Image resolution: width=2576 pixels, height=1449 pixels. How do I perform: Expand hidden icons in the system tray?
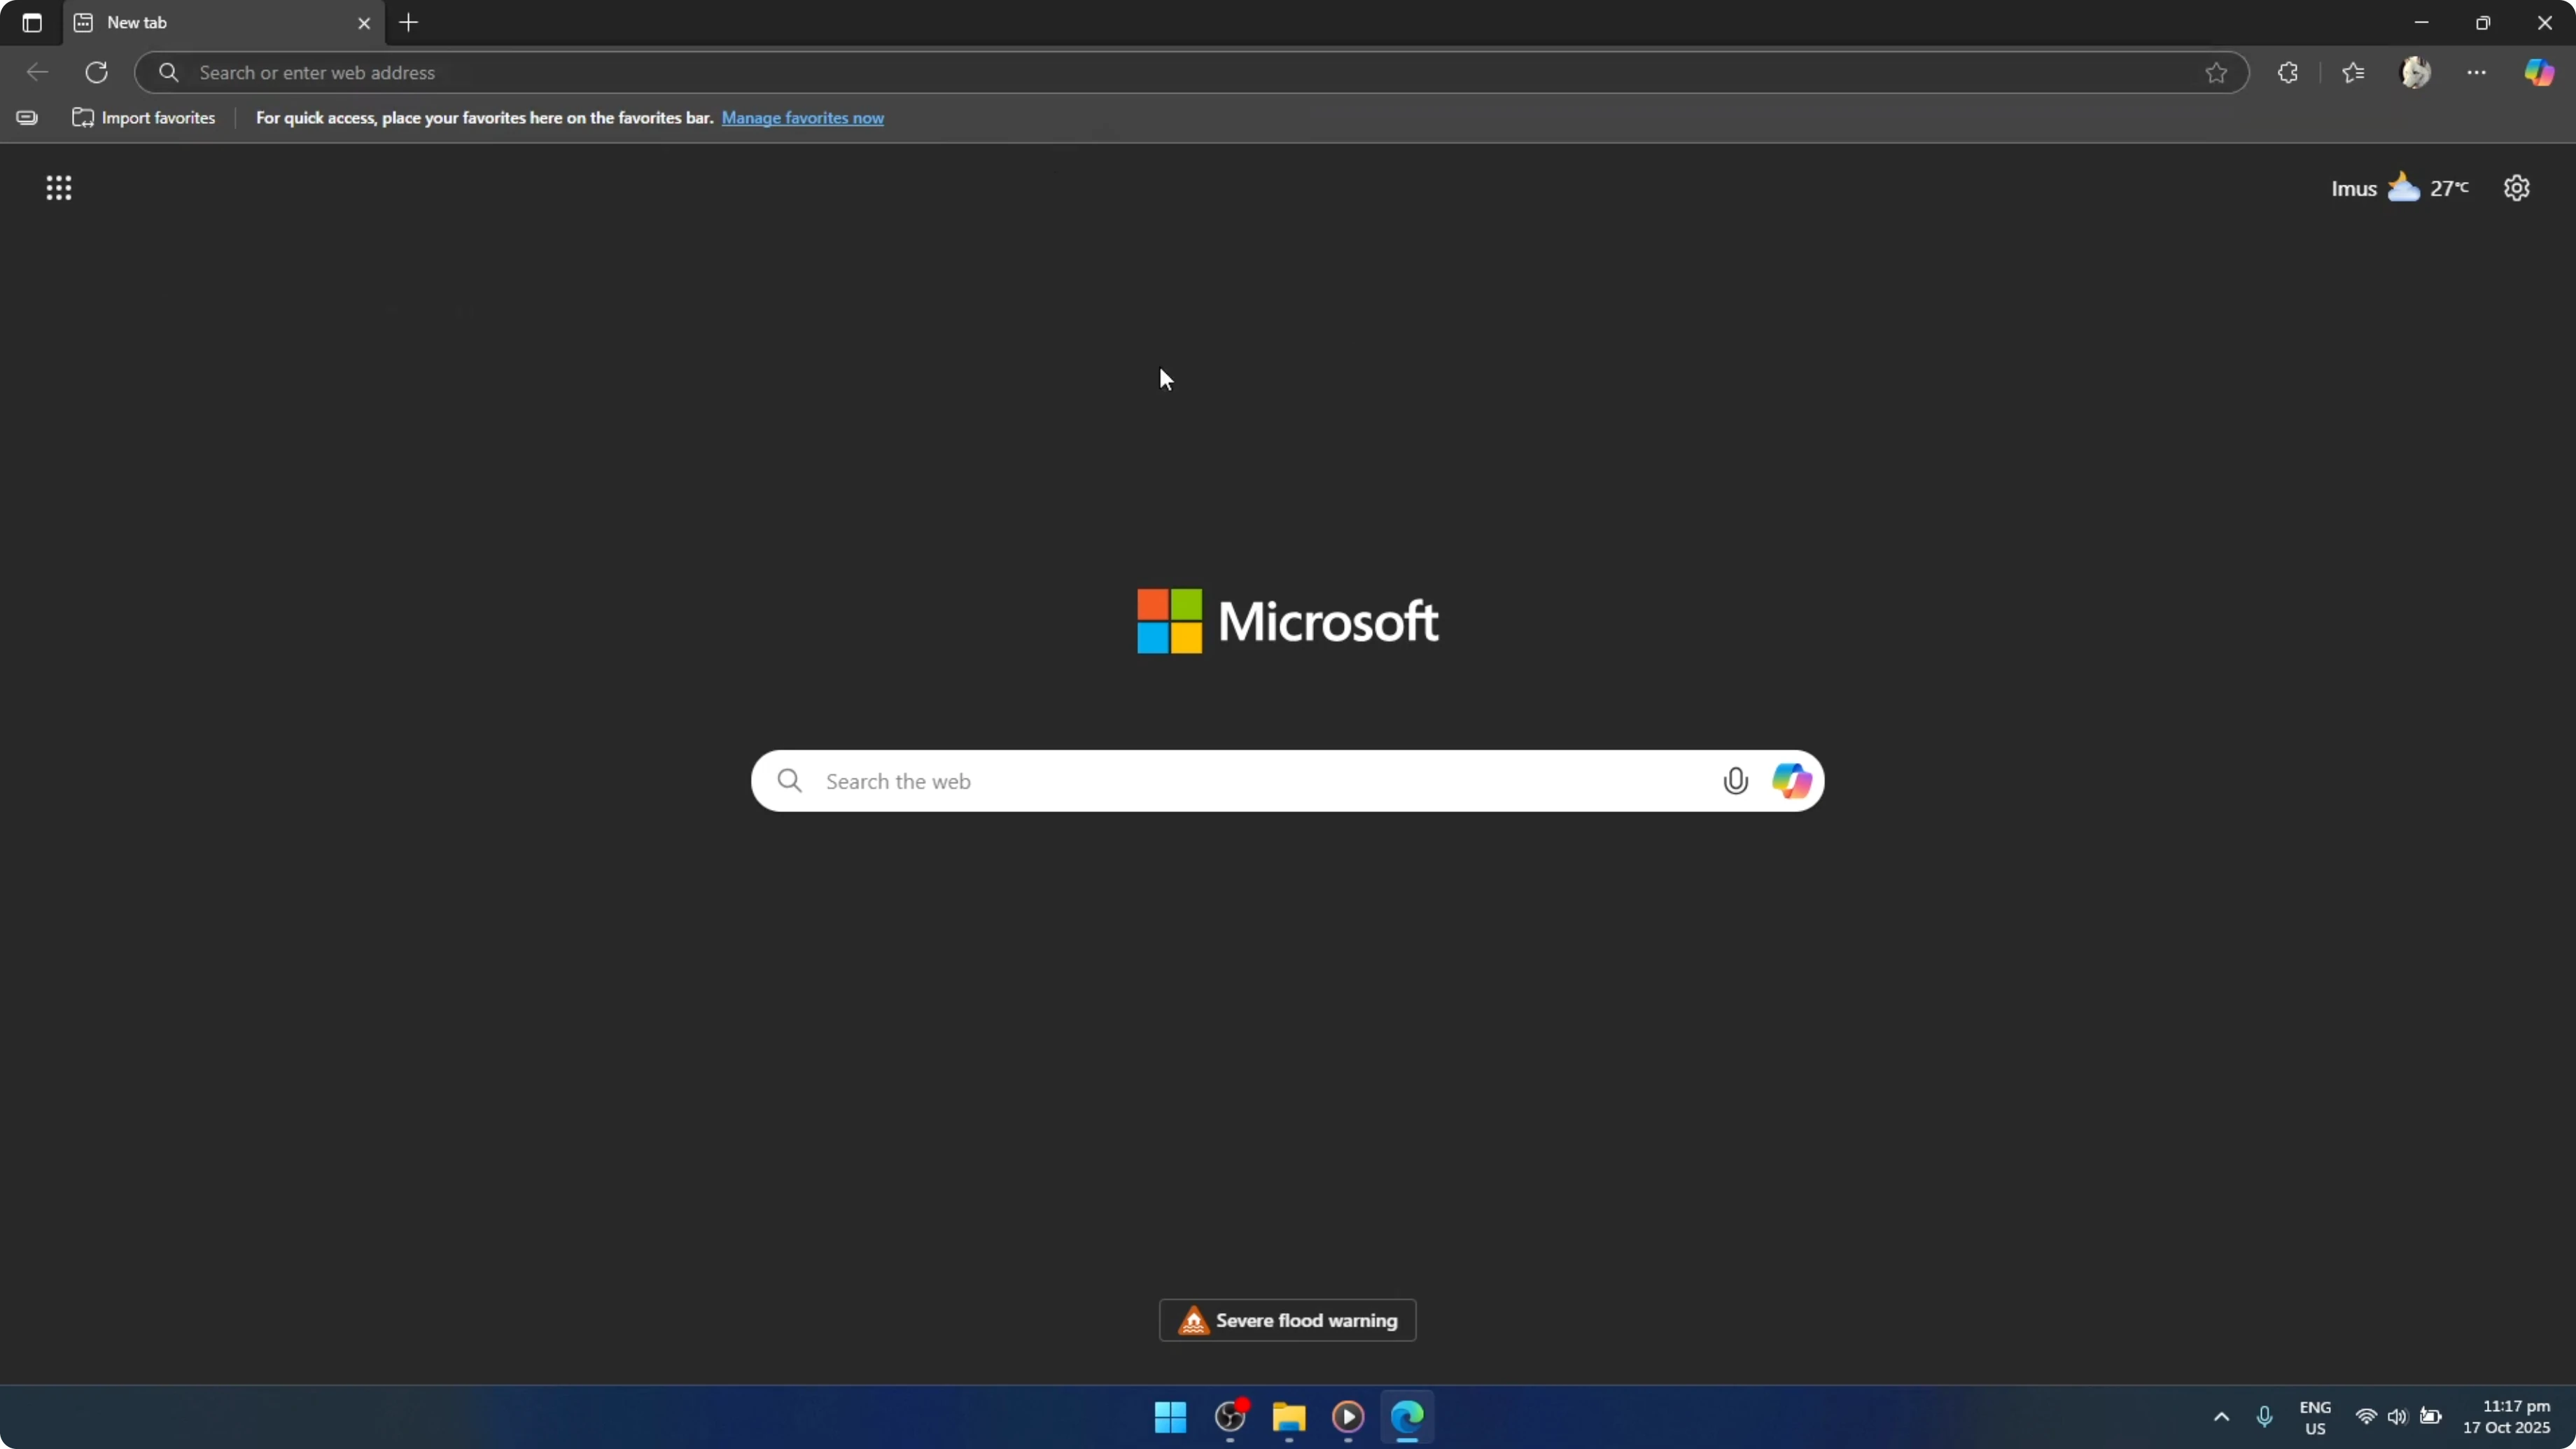(x=2221, y=1418)
